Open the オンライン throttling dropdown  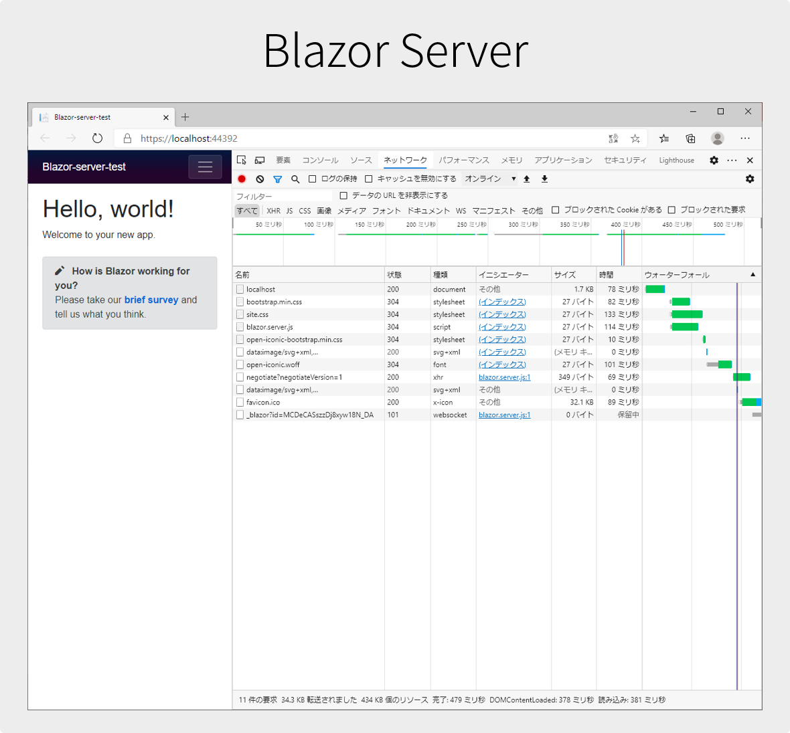(x=489, y=179)
